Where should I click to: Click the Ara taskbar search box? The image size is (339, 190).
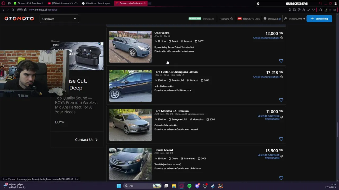pos(143,186)
